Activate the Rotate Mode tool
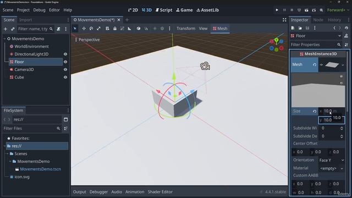 tap(91, 29)
